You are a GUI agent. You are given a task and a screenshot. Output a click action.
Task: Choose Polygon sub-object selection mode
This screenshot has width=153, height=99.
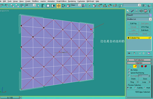click(x=142, y=66)
